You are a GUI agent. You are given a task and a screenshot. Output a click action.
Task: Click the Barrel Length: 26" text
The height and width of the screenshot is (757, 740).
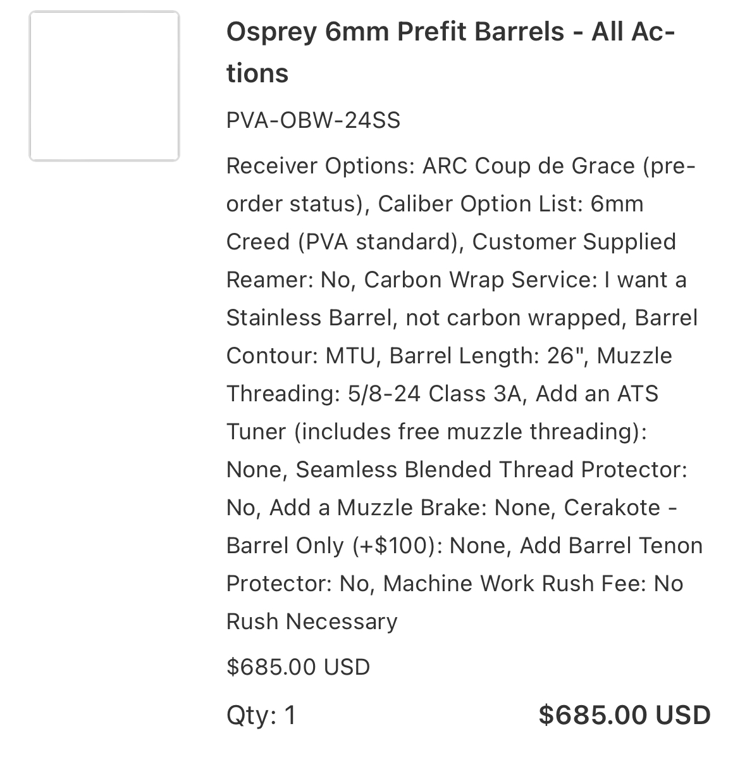tap(489, 356)
